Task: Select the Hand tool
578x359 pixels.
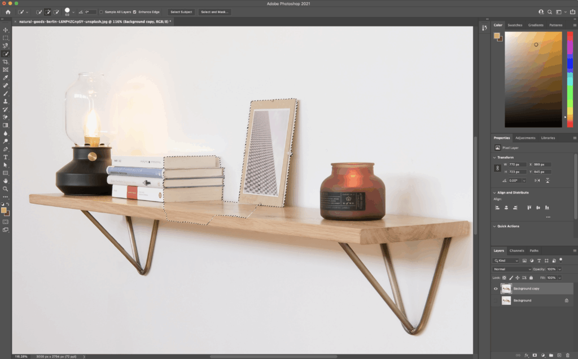Action: coord(6,181)
